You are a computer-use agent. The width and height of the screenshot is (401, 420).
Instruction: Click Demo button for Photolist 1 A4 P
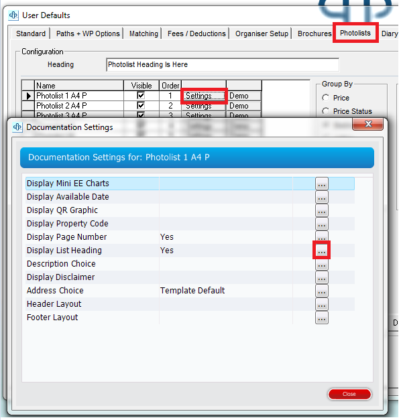[244, 96]
